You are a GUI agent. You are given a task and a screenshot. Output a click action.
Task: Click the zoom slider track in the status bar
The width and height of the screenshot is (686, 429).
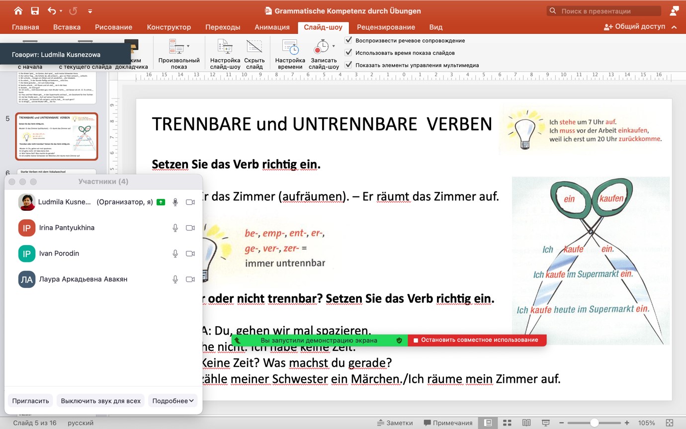595,423
